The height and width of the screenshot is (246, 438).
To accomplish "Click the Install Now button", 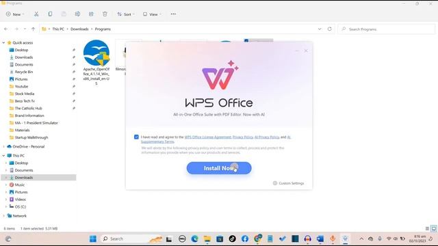I will click(219, 168).
